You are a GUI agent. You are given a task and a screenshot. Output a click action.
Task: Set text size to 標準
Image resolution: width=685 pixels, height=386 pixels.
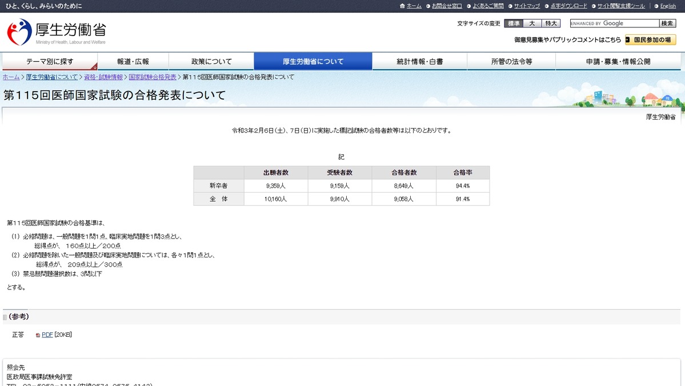513,23
